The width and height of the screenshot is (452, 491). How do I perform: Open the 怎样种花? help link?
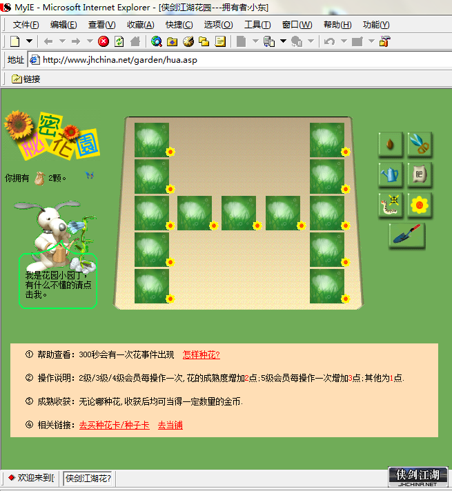(202, 354)
